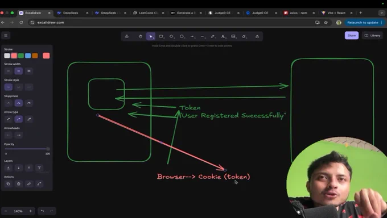Select the Line tool
Viewport: 387px width, 218px height.
pyautogui.click(x=203, y=36)
